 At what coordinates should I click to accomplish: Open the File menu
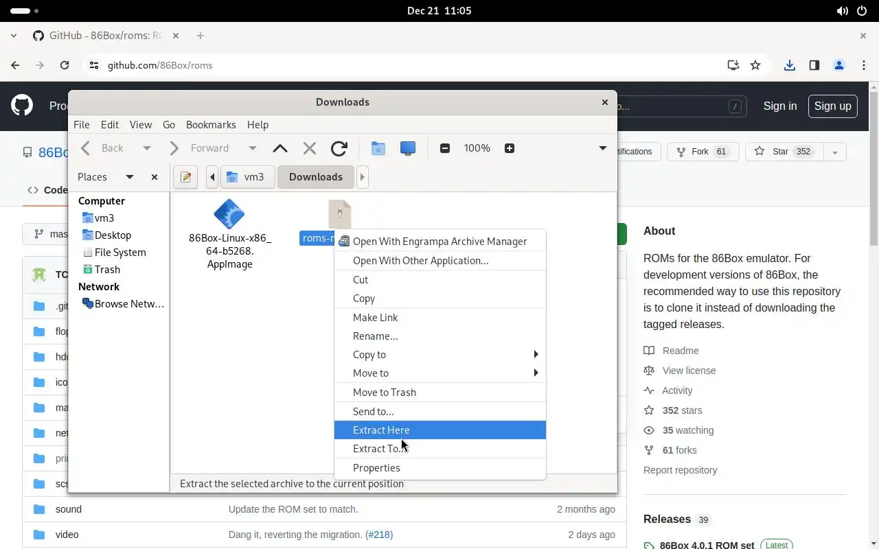click(82, 125)
